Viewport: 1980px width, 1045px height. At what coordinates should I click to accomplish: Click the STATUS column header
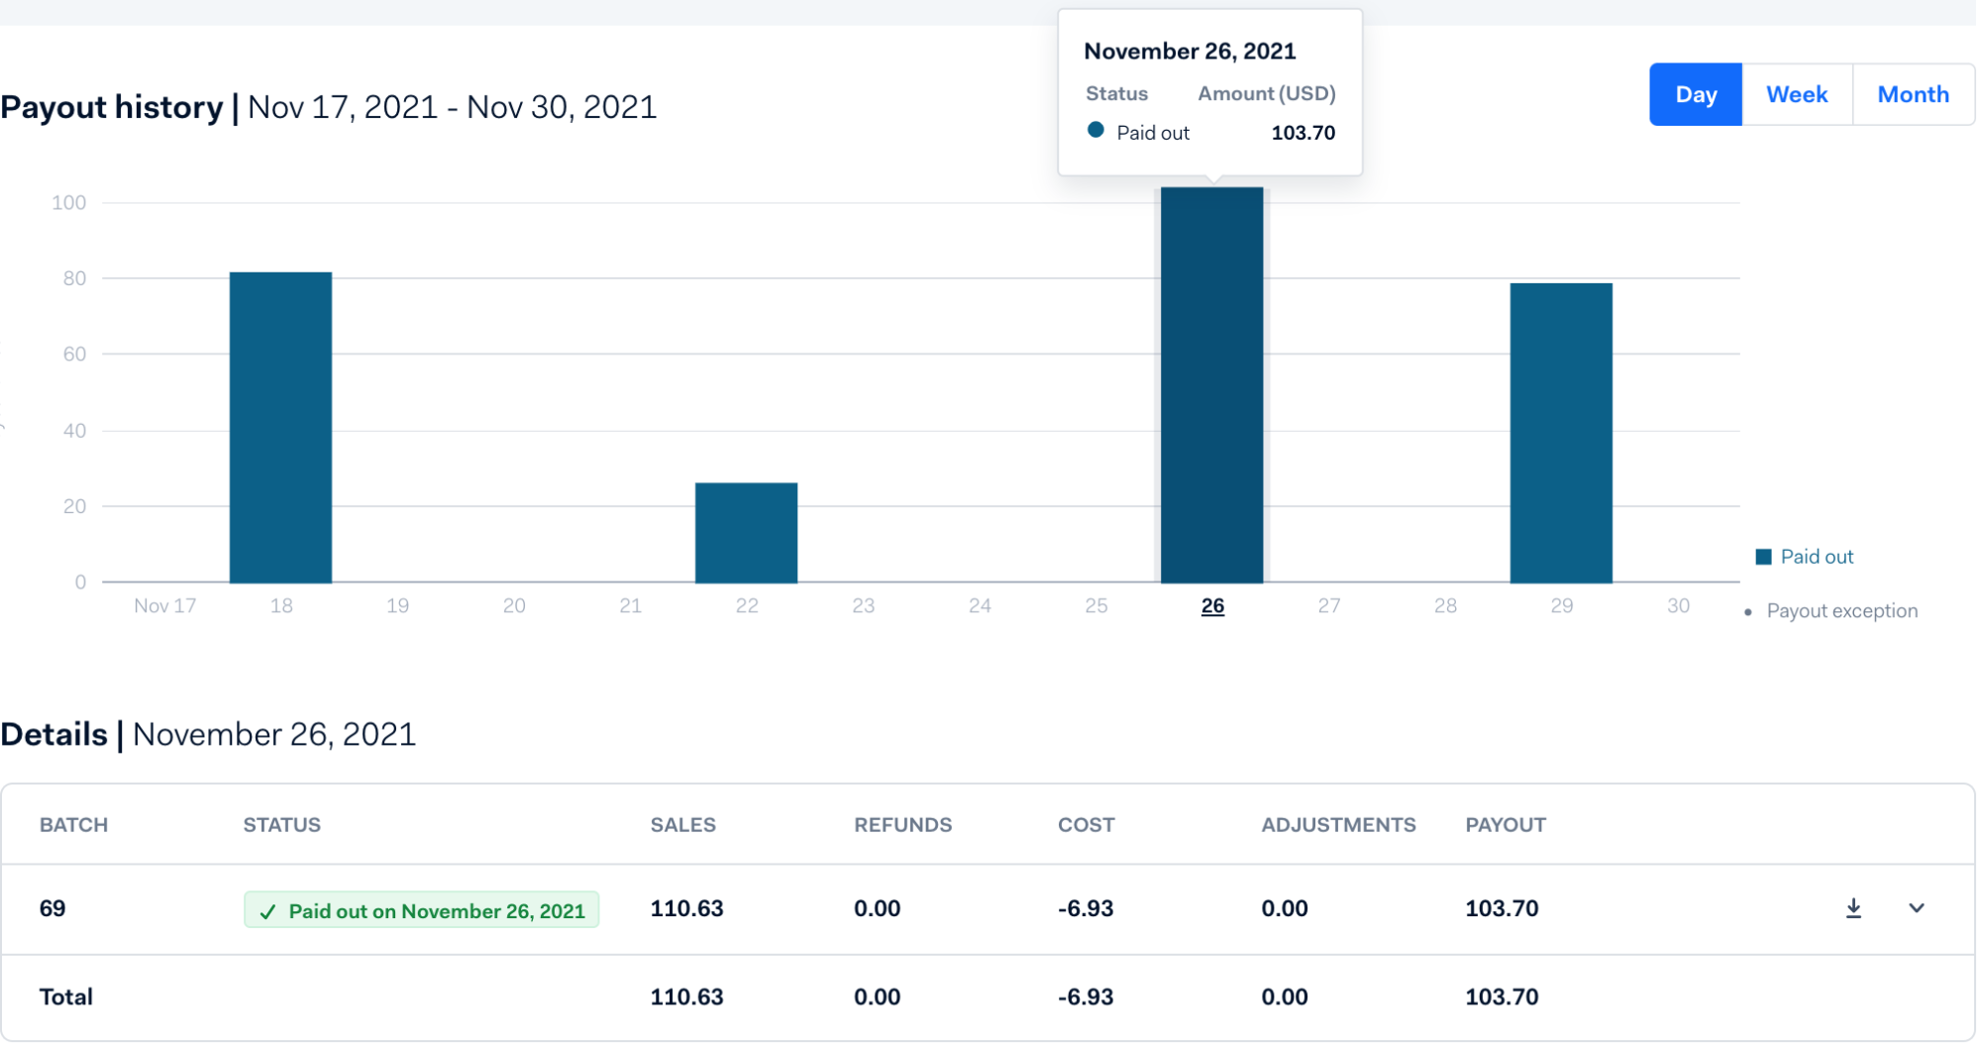(x=282, y=825)
